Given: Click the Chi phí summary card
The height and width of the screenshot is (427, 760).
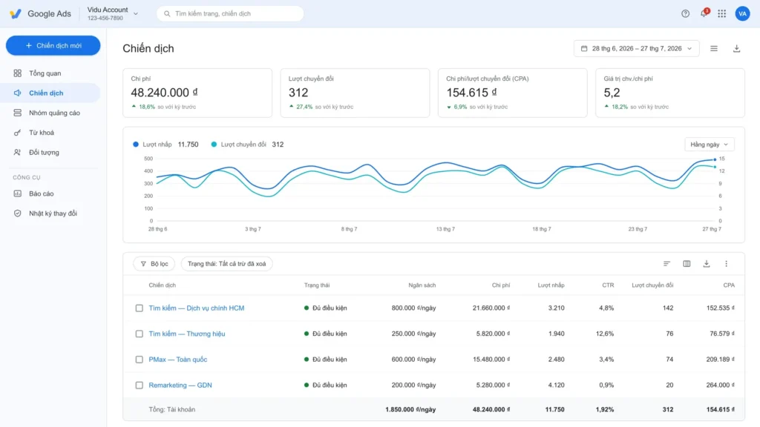Looking at the screenshot, I should pyautogui.click(x=197, y=93).
